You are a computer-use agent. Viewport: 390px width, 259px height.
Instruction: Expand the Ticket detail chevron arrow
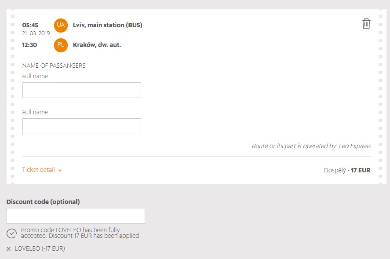(x=60, y=170)
